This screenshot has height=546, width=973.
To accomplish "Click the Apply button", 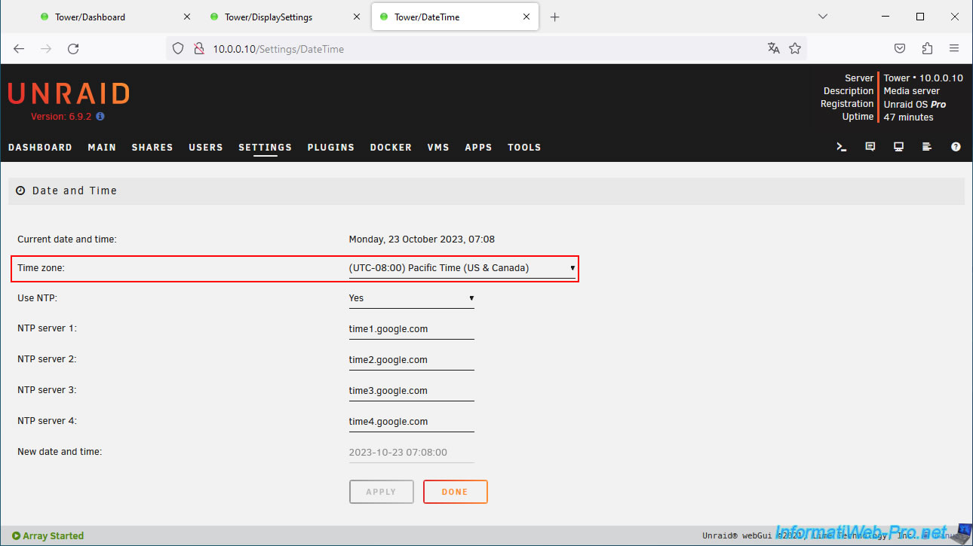I will point(381,492).
